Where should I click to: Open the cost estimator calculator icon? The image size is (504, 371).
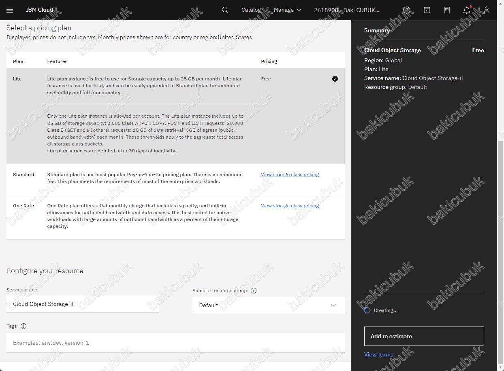(x=447, y=10)
